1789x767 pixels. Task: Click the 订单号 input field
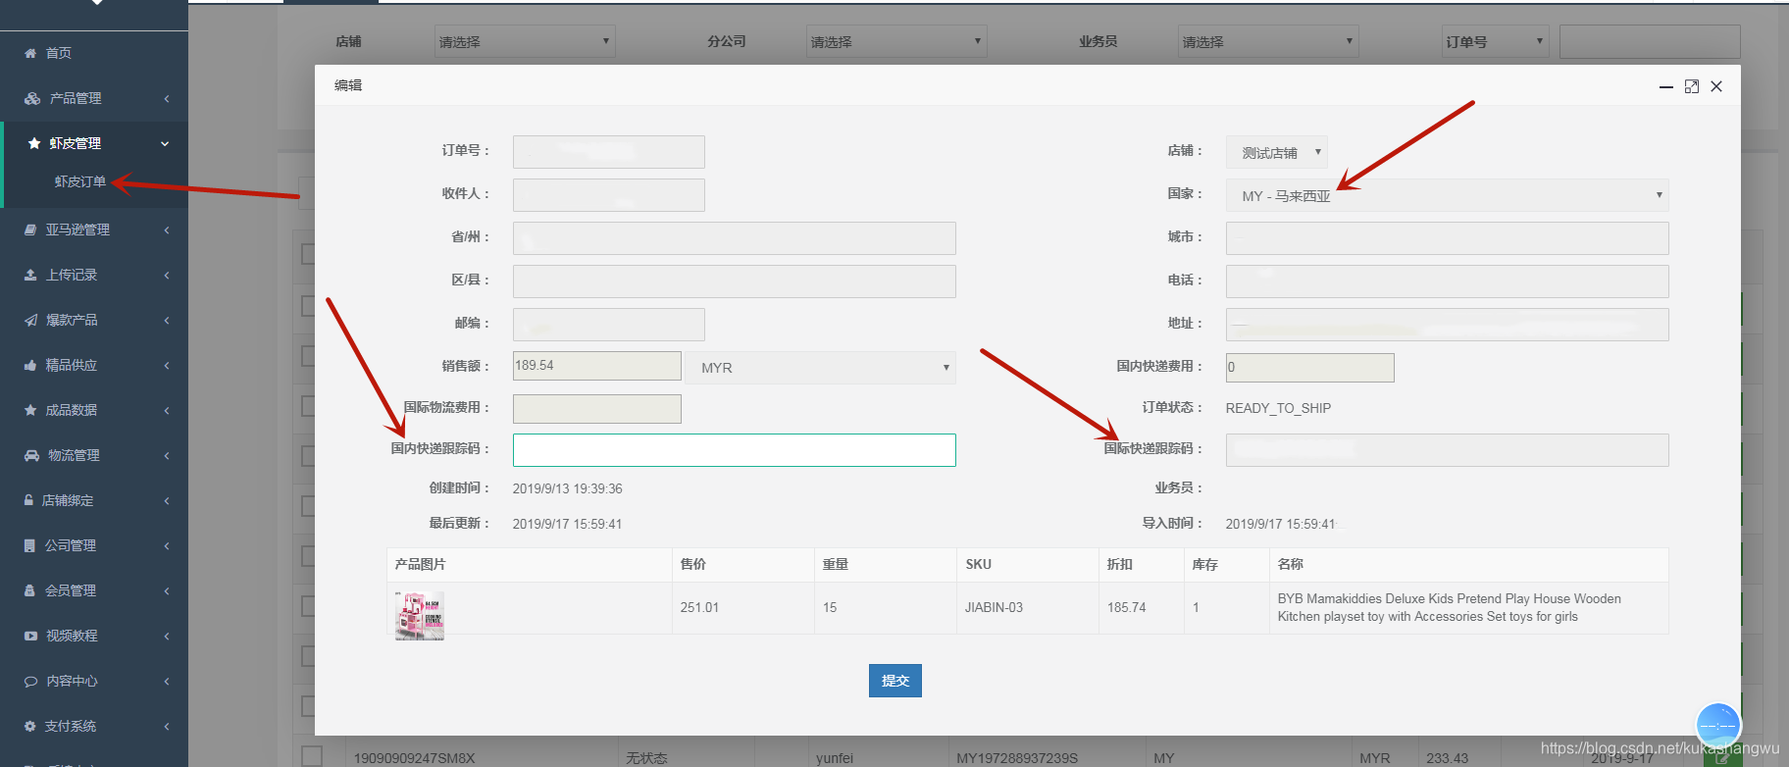[608, 152]
